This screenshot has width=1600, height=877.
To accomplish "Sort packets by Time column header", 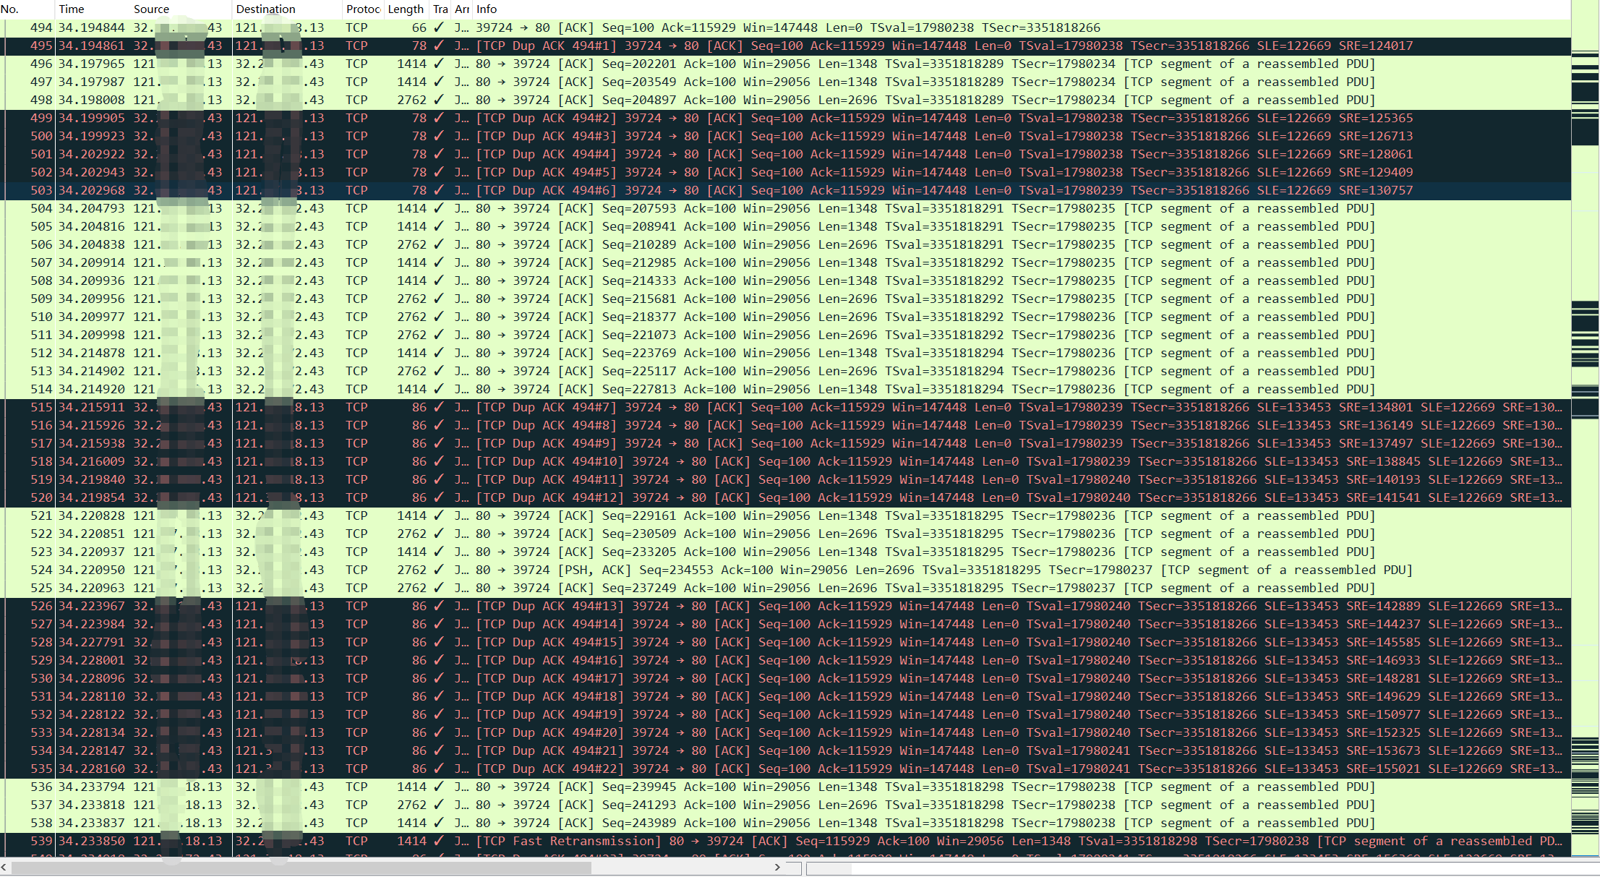I will (x=72, y=9).
